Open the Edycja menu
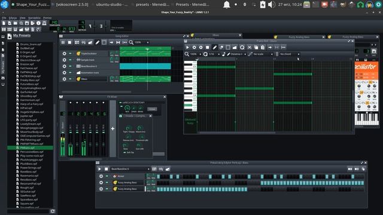 (13, 18)
